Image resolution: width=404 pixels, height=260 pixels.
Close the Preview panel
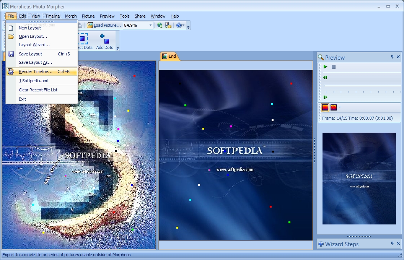point(398,57)
